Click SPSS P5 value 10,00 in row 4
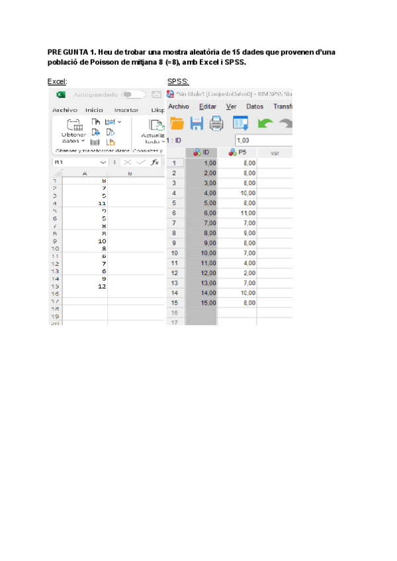The width and height of the screenshot is (397, 561). (x=237, y=193)
